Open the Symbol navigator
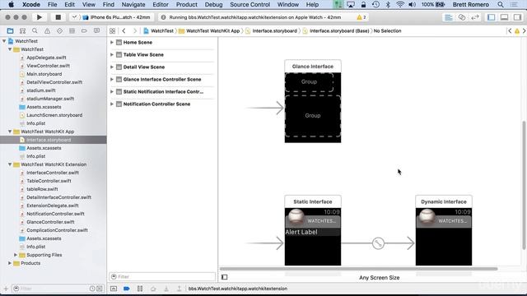The image size is (527, 296). tap(22, 31)
